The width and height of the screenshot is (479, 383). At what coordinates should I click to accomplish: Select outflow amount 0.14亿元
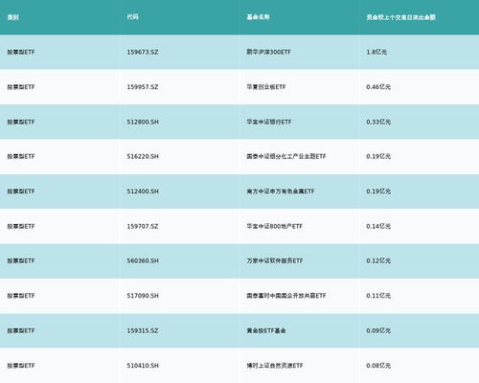click(378, 226)
